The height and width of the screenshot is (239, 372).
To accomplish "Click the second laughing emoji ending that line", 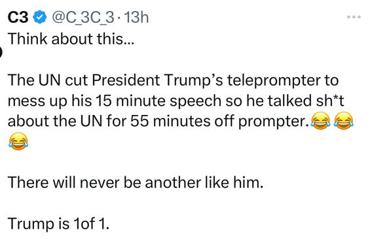I will tap(344, 121).
